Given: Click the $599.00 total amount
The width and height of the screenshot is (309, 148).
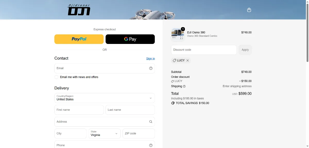Looking at the screenshot, I should [x=245, y=94].
